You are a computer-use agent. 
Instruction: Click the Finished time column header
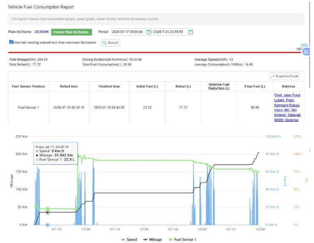click(109, 86)
